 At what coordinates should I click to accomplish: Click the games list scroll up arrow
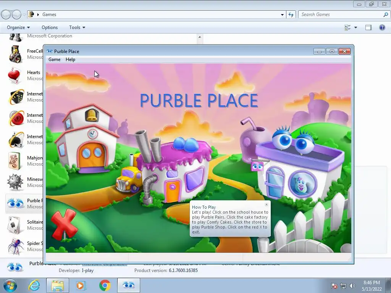pos(199,37)
